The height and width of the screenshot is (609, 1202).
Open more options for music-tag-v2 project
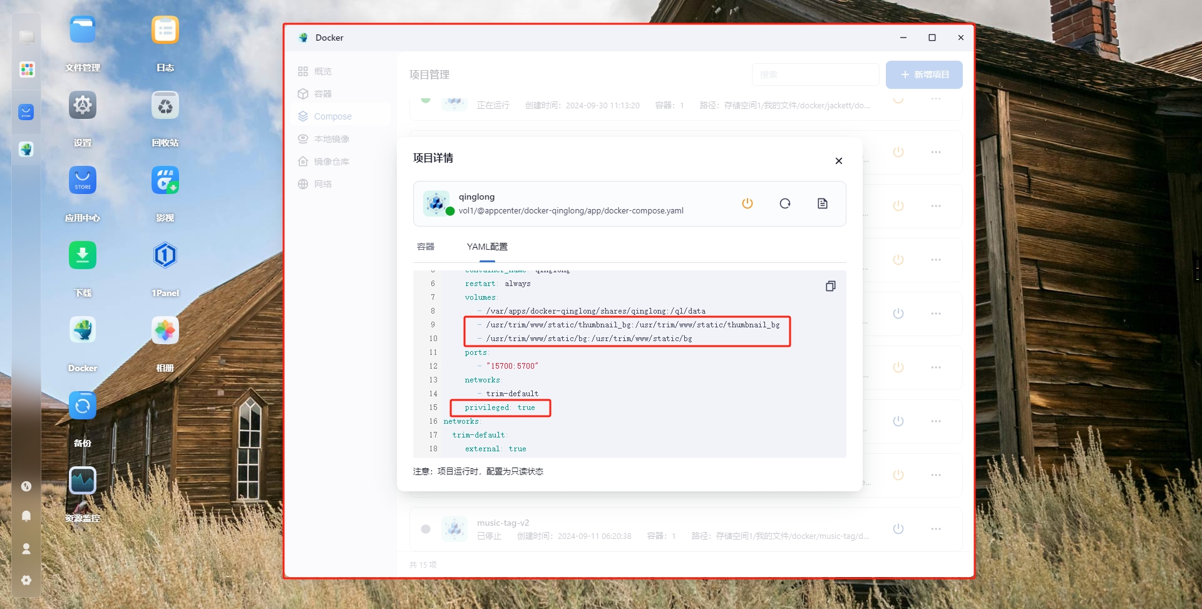pyautogui.click(x=936, y=529)
